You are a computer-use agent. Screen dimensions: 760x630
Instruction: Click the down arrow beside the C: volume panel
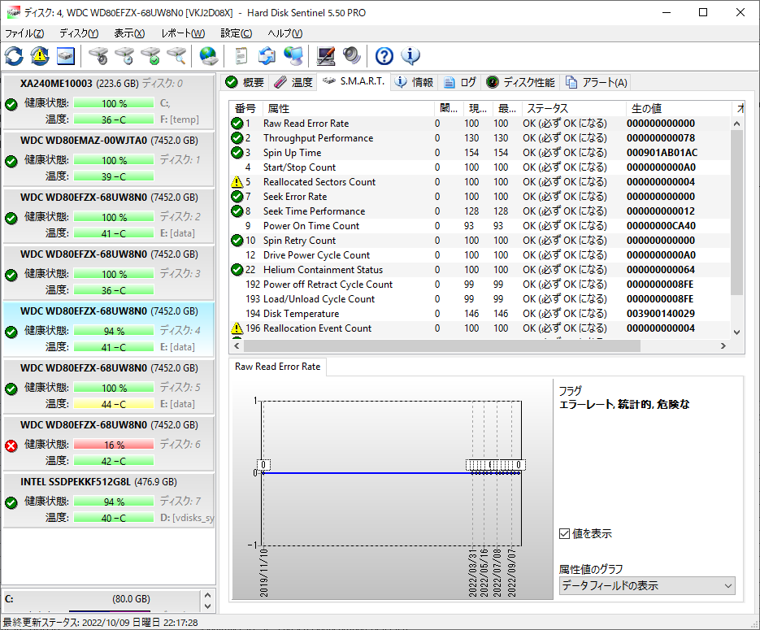pyautogui.click(x=208, y=606)
